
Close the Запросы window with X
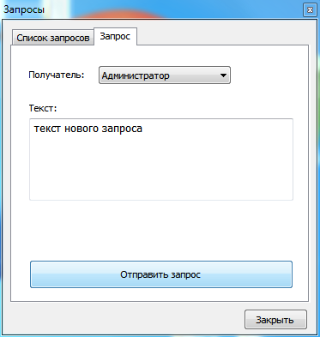pos(310,10)
